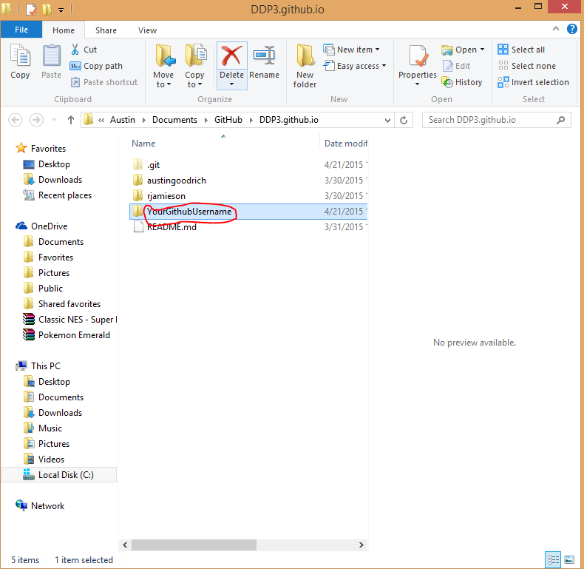584x569 pixels.
Task: Click the Delete icon in the ribbon
Action: (231, 58)
